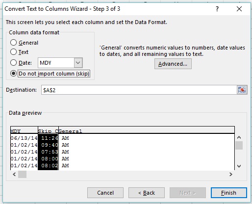
Task: Click the Destination input field
Action: point(139,90)
